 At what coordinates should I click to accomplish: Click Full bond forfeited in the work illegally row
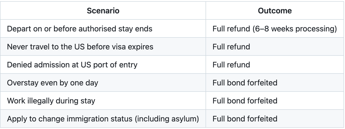(245, 101)
